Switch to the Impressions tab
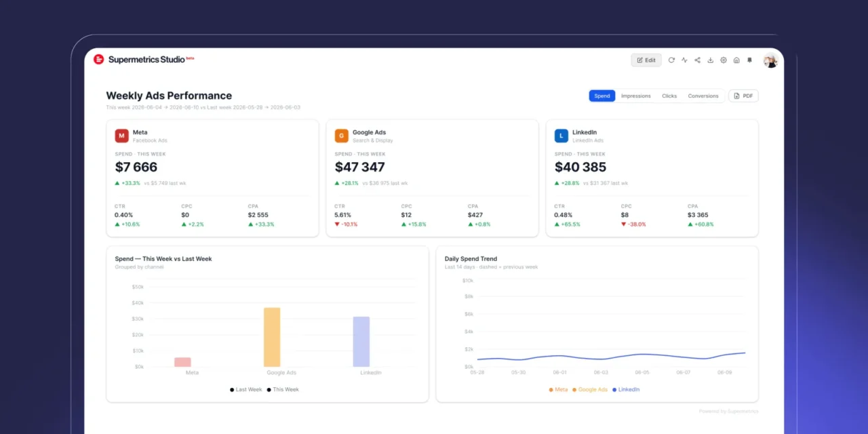This screenshot has width=868, height=434. (636, 96)
